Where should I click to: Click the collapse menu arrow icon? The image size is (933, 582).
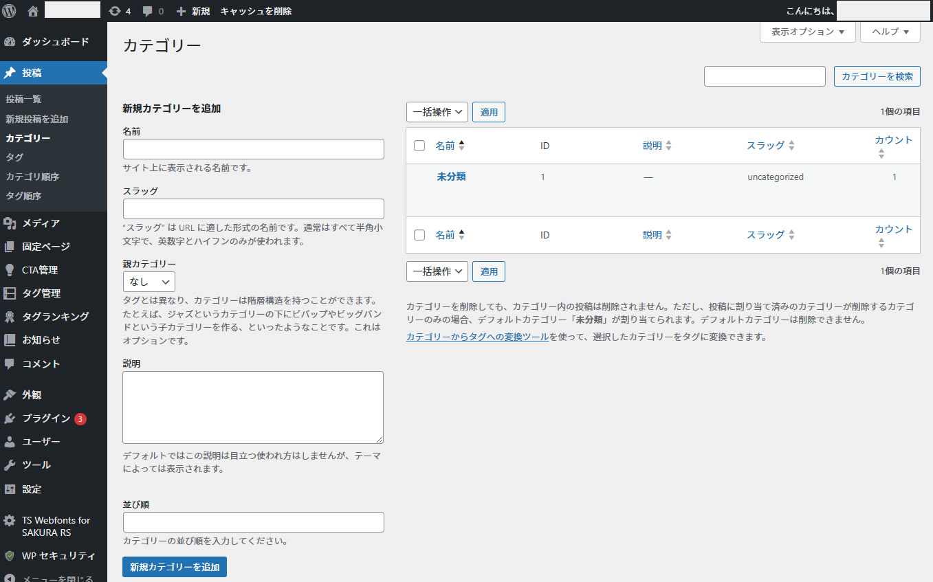tap(10, 577)
